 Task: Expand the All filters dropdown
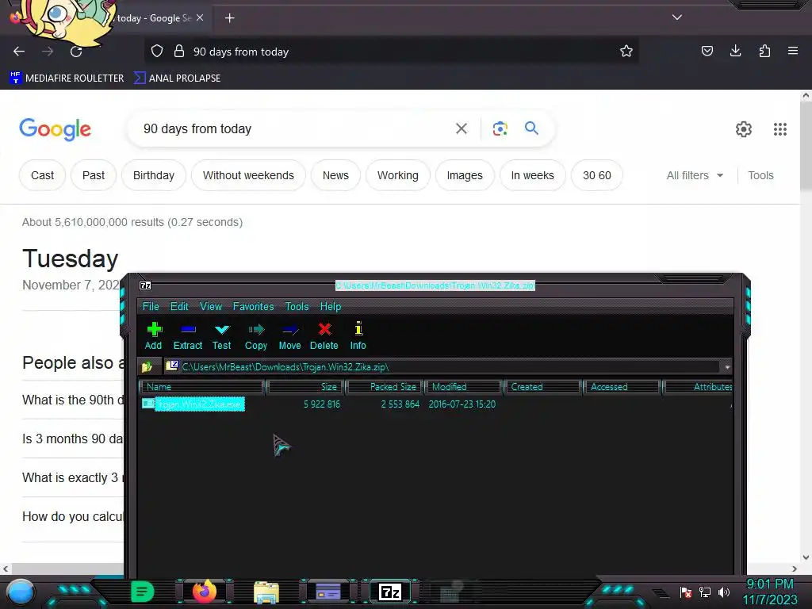click(695, 175)
